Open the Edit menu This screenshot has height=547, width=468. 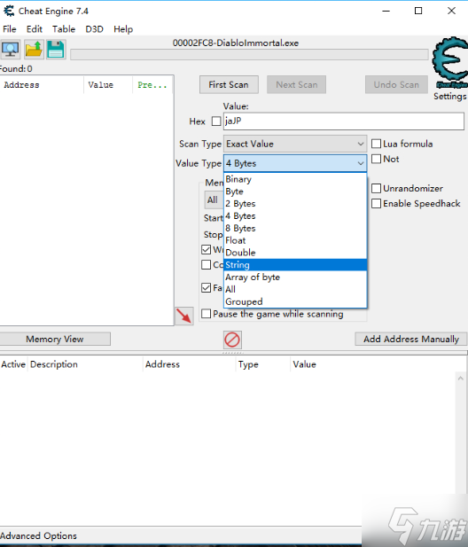pyautogui.click(x=35, y=29)
